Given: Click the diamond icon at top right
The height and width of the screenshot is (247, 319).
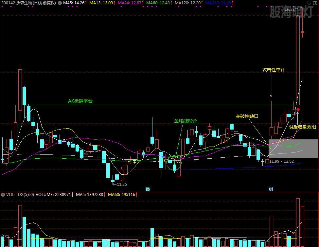Looking at the screenshot, I should pyautogui.click(x=309, y=3).
